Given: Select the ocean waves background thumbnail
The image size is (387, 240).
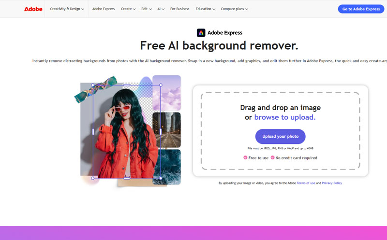Looking at the screenshot, I should pos(166,167).
